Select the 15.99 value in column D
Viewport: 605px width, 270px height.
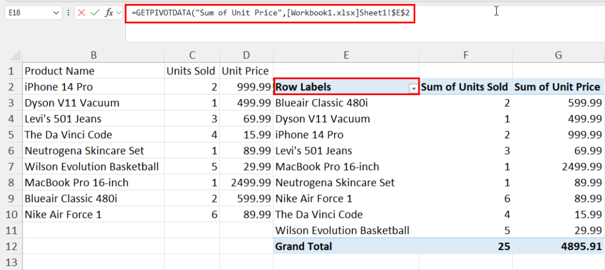(246, 135)
